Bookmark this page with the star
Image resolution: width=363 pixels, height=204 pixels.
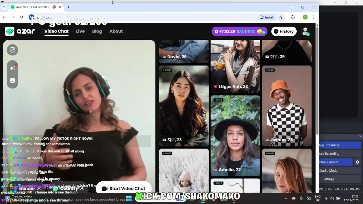[x=280, y=17]
